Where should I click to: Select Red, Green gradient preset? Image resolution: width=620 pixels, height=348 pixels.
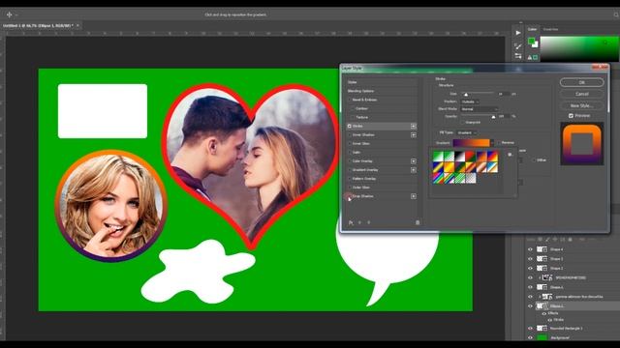point(470,157)
